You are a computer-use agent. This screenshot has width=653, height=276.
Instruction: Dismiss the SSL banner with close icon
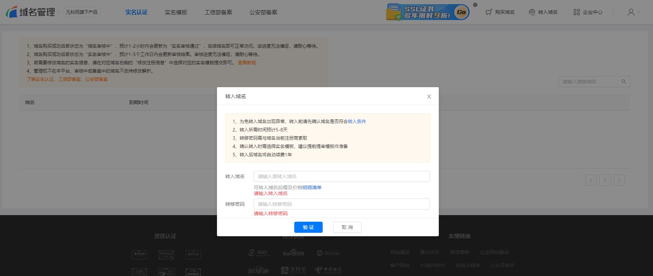475,5
